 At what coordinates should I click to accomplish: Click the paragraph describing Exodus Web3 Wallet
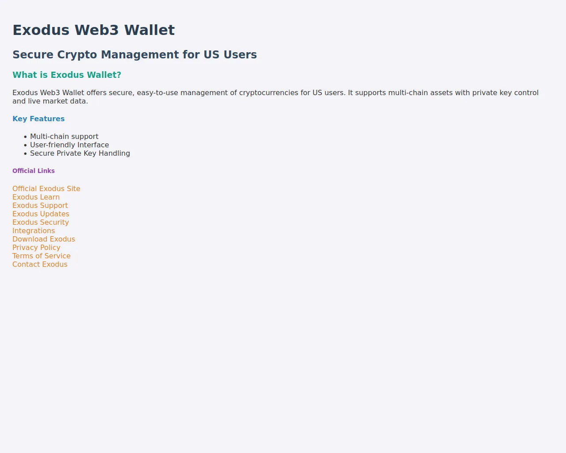pos(275,97)
